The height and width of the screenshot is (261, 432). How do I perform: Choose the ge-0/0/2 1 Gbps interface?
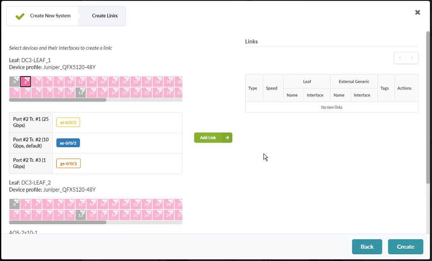click(68, 163)
